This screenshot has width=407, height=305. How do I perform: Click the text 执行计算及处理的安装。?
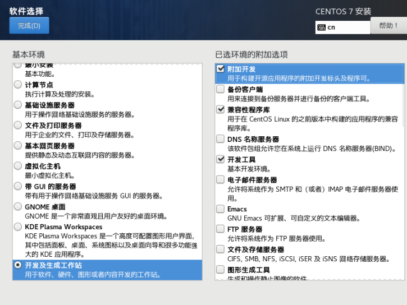[x=60, y=94]
